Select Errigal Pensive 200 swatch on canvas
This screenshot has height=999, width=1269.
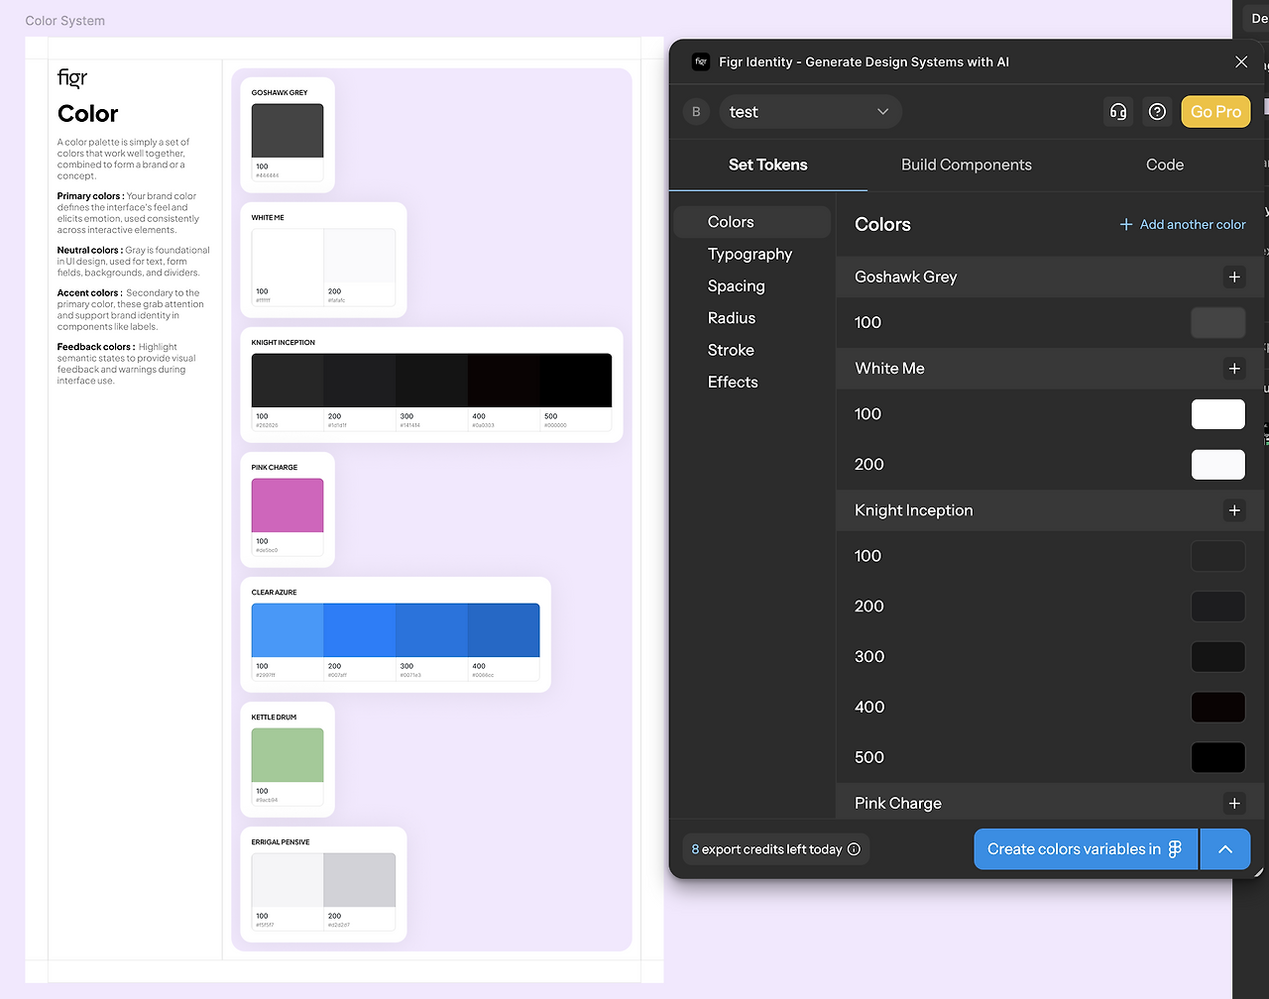pos(360,880)
